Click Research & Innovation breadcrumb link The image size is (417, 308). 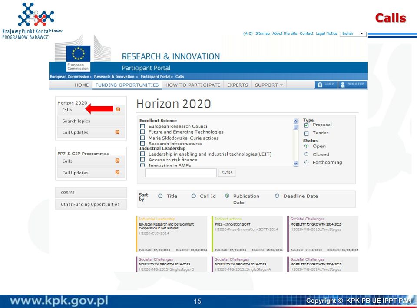(x=114, y=77)
